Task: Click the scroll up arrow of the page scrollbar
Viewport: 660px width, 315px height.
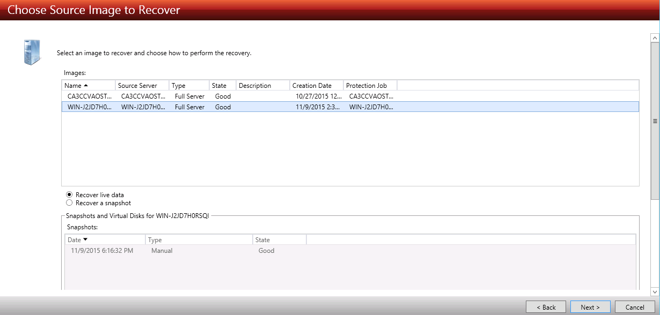Action: point(655,38)
